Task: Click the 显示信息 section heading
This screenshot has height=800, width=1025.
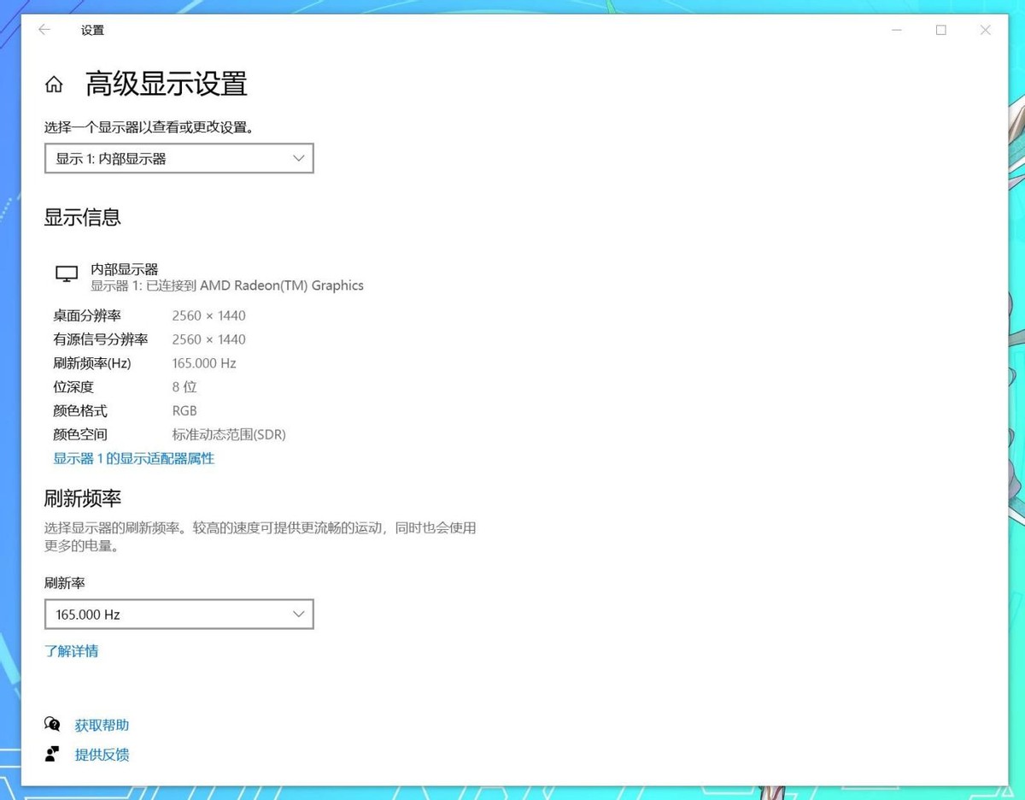Action: coord(82,218)
